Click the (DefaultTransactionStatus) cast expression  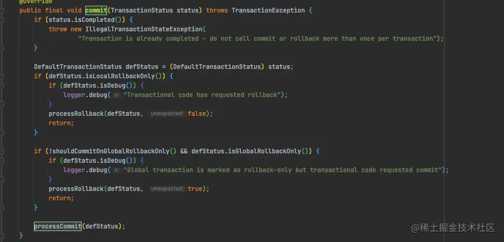coord(217,67)
